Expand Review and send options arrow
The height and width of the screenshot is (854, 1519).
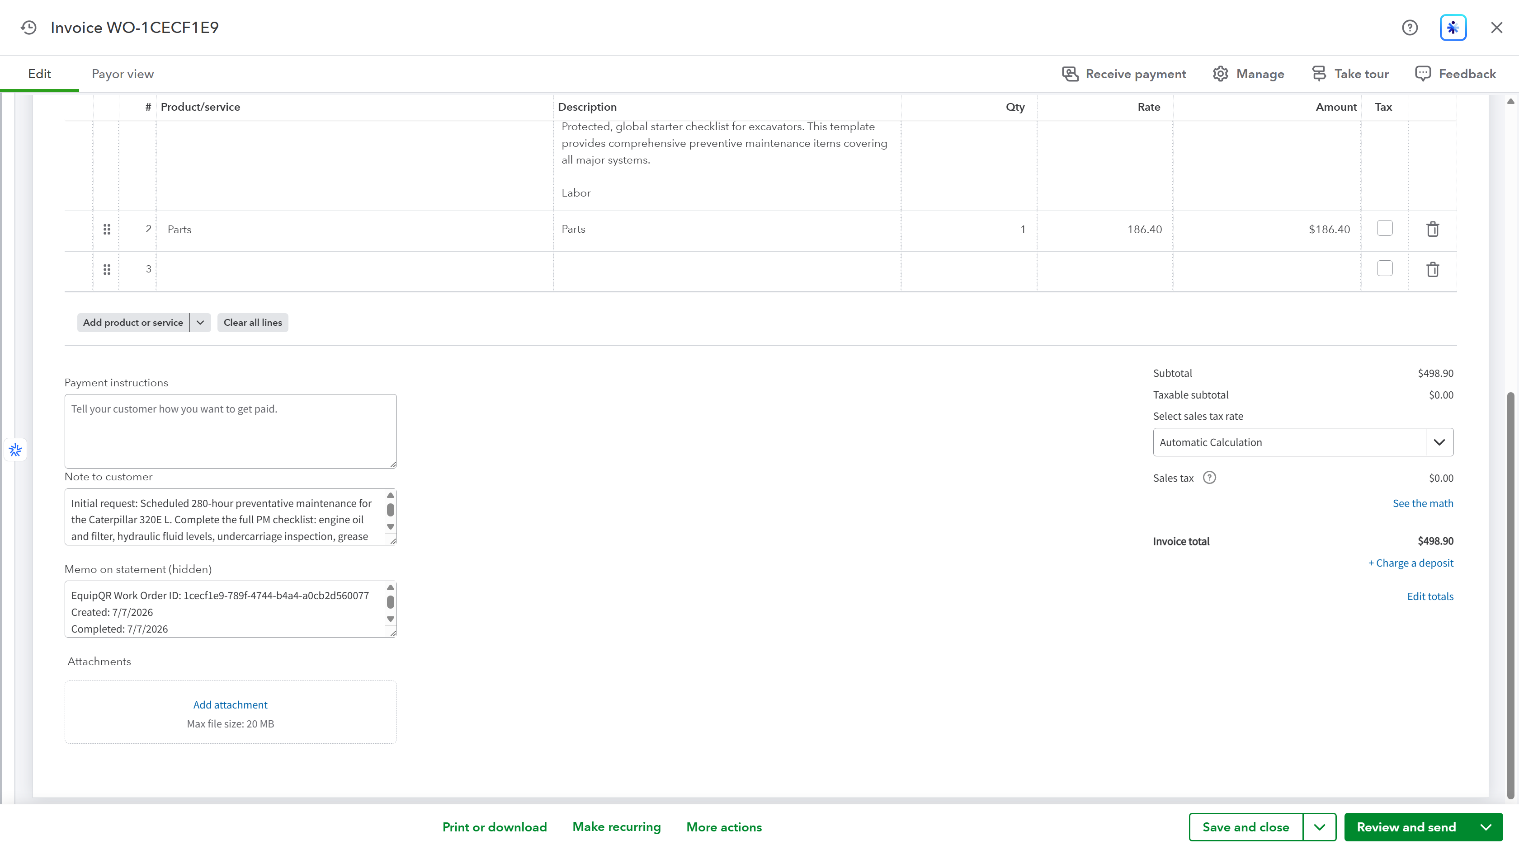click(x=1486, y=827)
